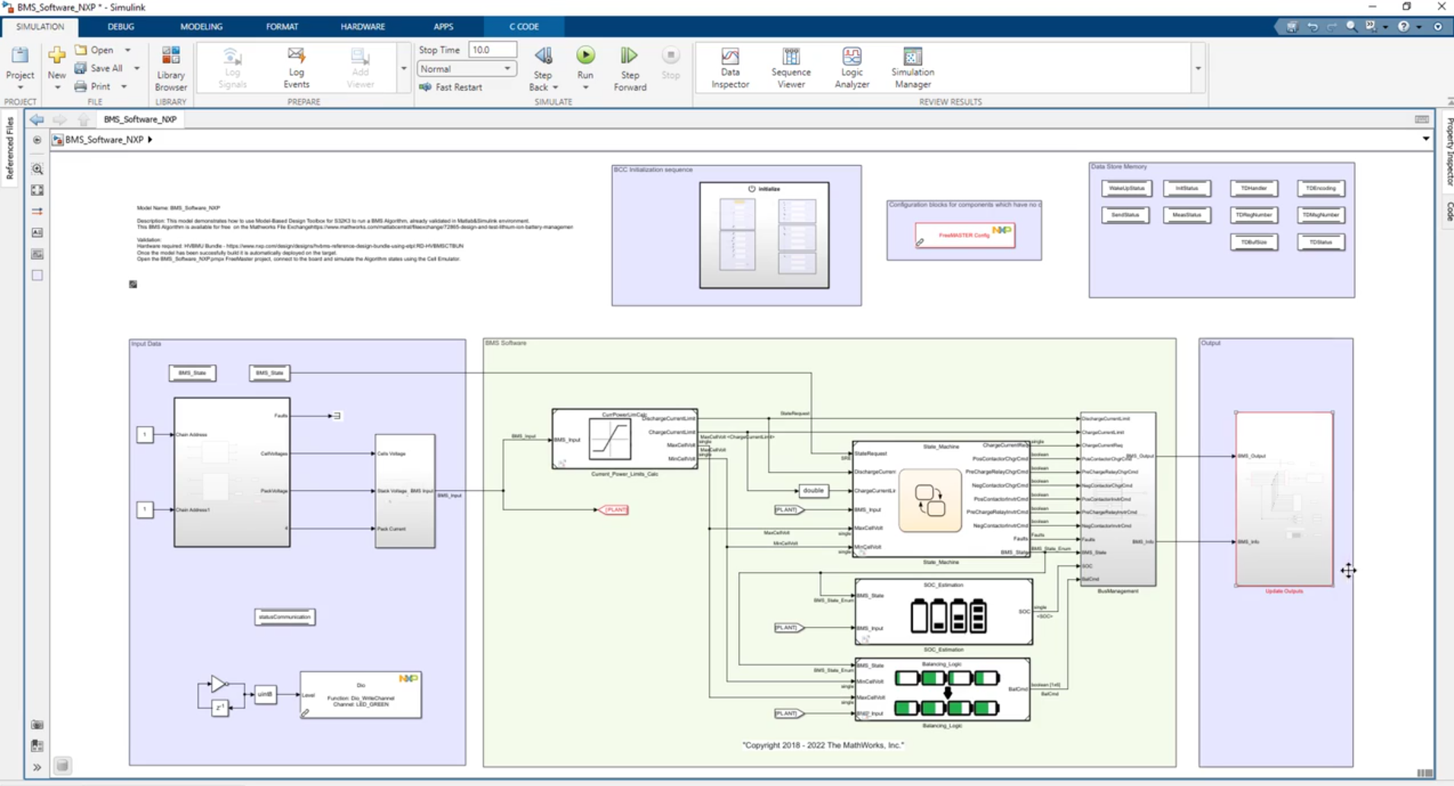Open the Sequence Viewer

tap(791, 67)
